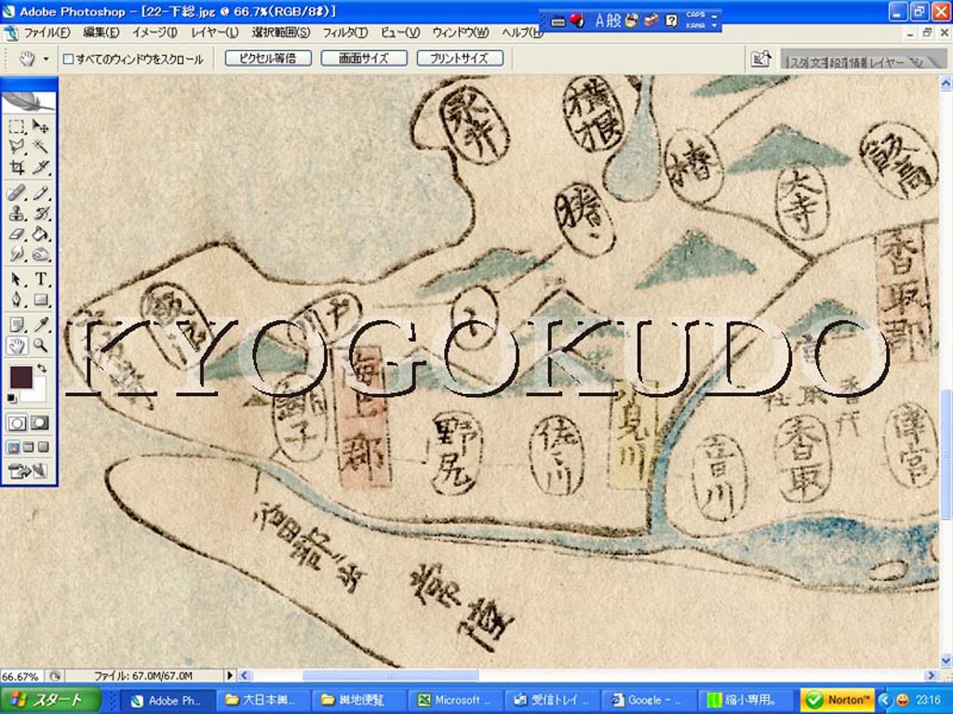Click the プリントサイズ button
Image resolution: width=953 pixels, height=714 pixels.
tap(460, 59)
